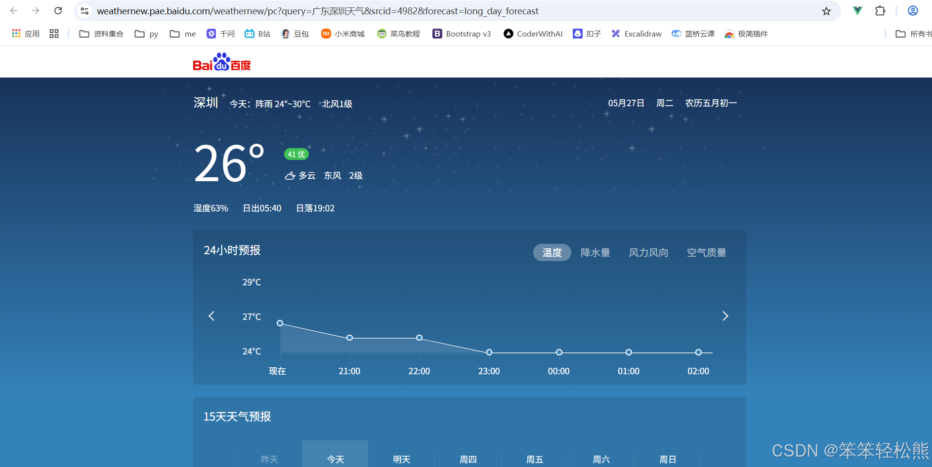932x467 pixels.
Task: Open the 极简插件 bookmark
Action: coord(746,34)
